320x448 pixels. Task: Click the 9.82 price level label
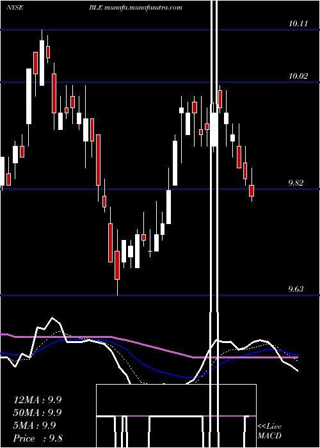tap(296, 183)
